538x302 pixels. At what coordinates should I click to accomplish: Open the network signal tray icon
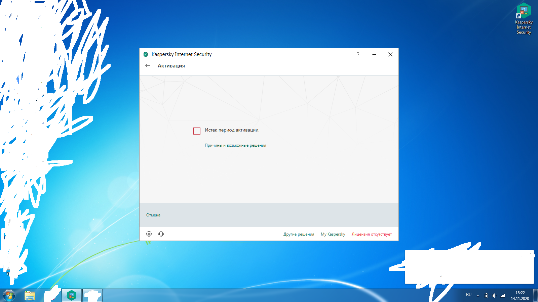coord(502,296)
